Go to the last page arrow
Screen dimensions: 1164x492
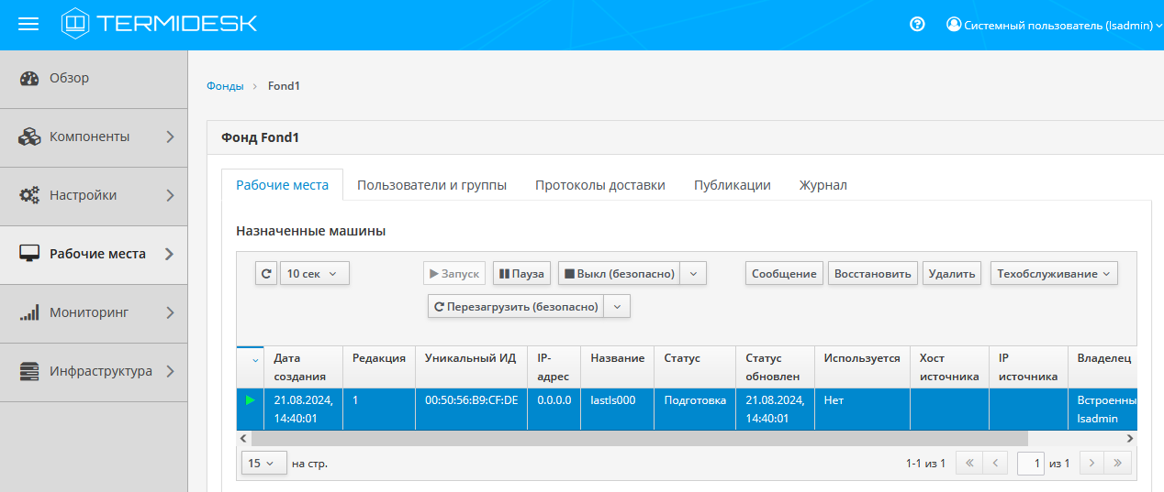coord(1117,464)
